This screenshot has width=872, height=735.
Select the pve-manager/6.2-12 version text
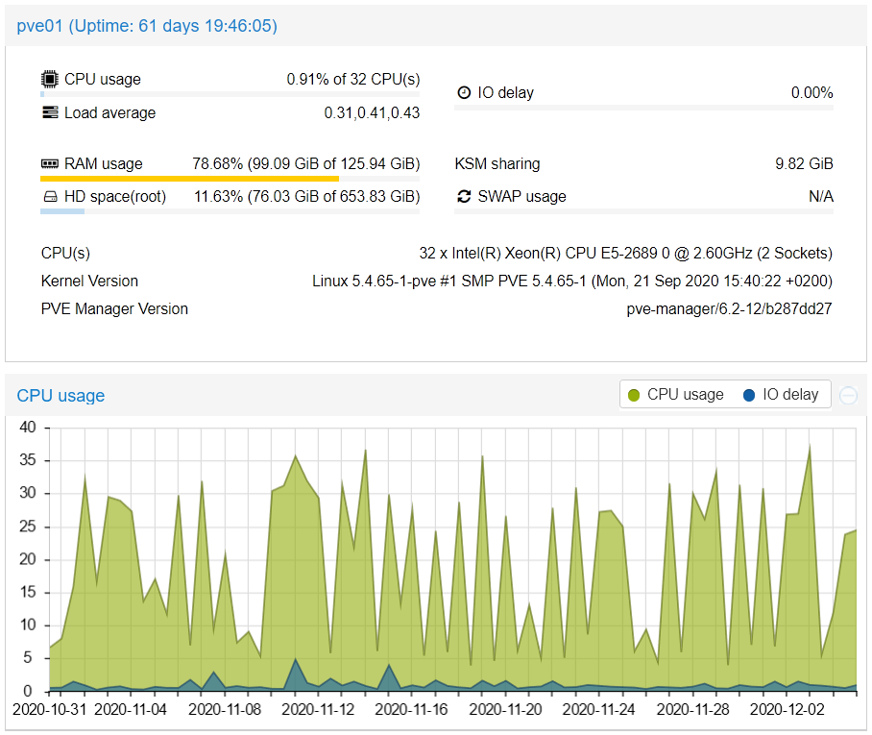click(729, 309)
